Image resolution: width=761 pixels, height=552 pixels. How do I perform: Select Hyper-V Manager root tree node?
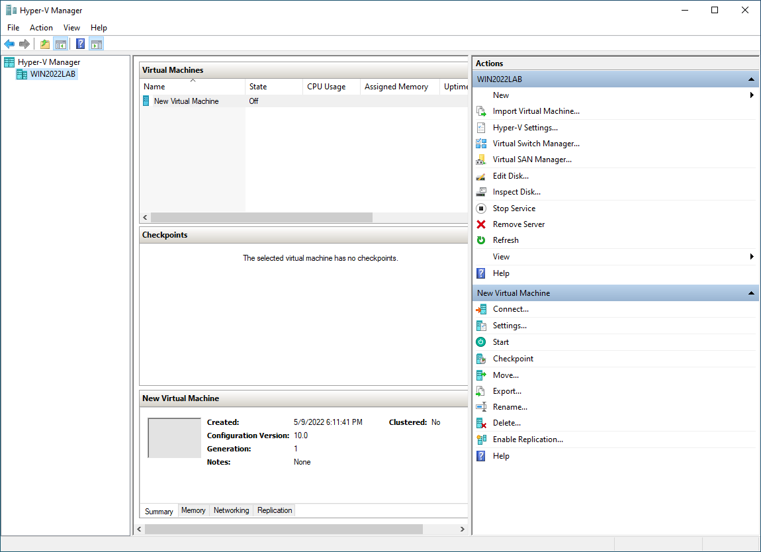coord(49,62)
